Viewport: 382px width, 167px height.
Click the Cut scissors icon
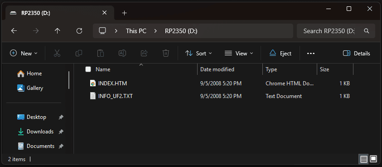[57, 53]
